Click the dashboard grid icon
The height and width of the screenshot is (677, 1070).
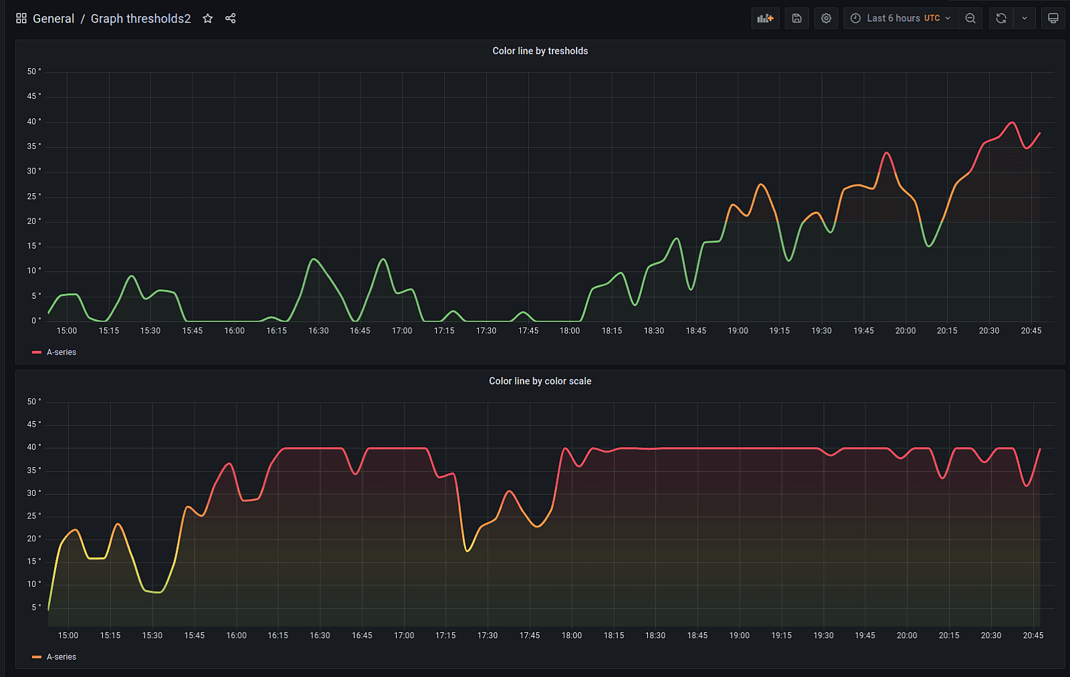click(x=21, y=19)
